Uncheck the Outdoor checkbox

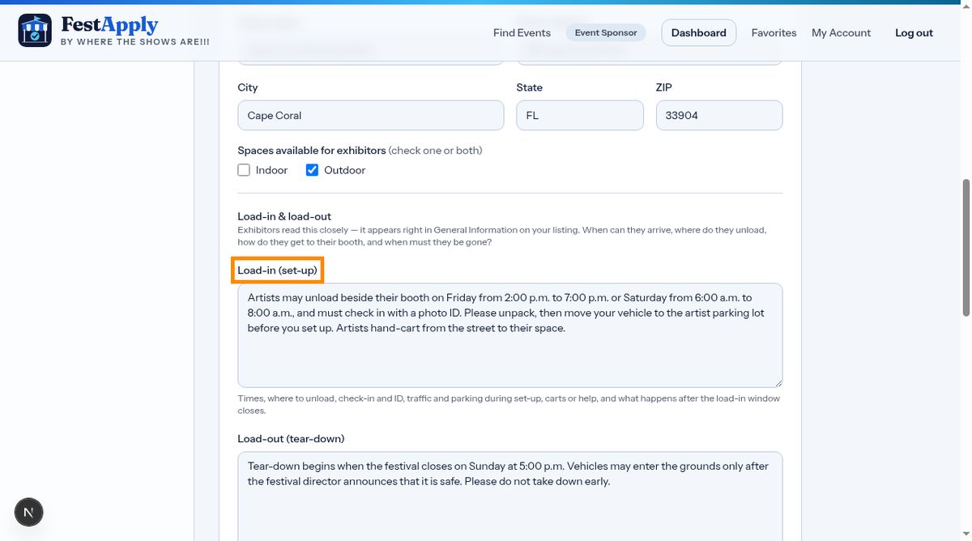click(312, 170)
